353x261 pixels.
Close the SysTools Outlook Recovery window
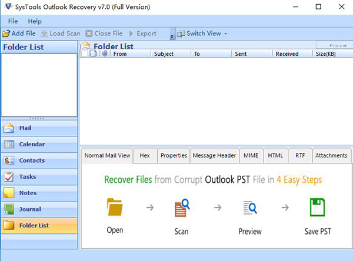click(x=342, y=6)
